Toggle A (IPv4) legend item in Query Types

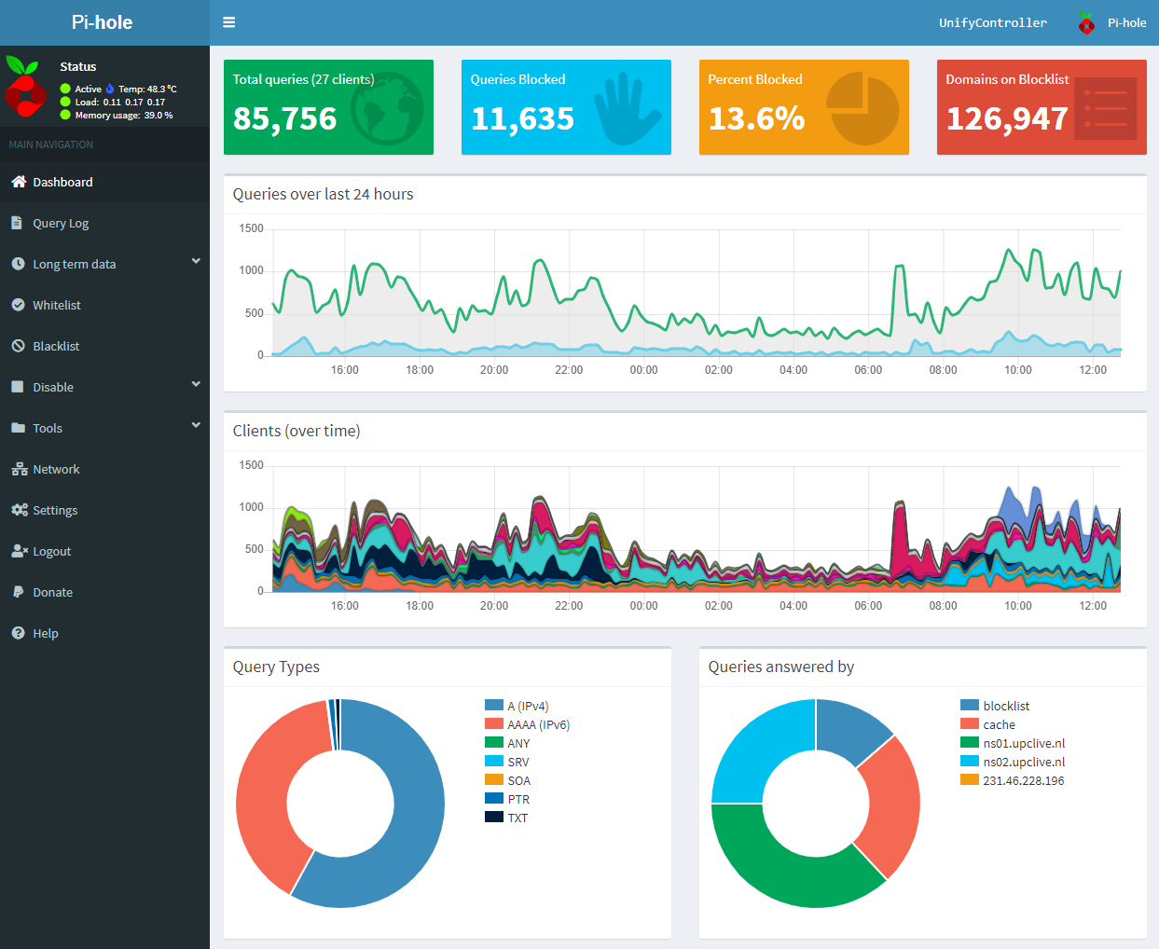coord(527,706)
